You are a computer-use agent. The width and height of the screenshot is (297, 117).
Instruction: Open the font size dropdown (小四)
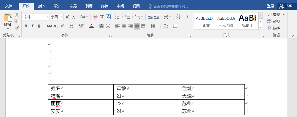click(61, 17)
